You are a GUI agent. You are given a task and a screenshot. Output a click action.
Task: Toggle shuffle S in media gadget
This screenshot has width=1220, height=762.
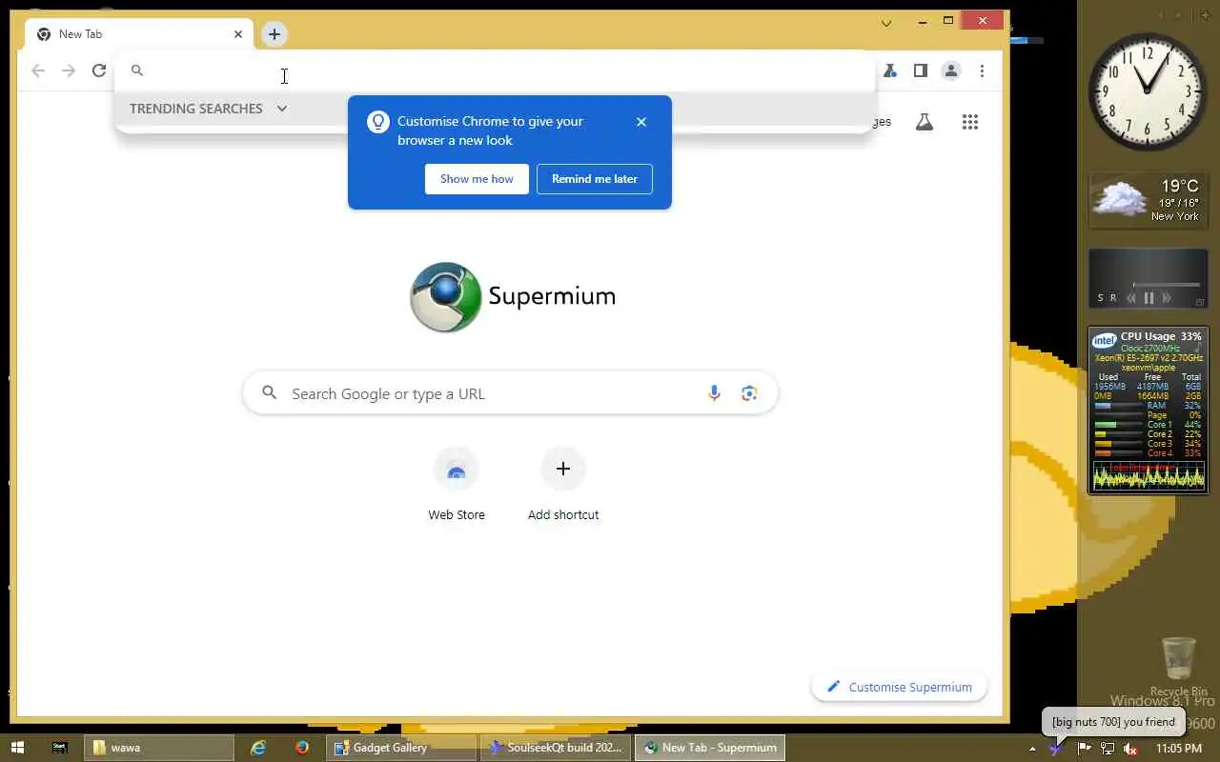(1100, 298)
